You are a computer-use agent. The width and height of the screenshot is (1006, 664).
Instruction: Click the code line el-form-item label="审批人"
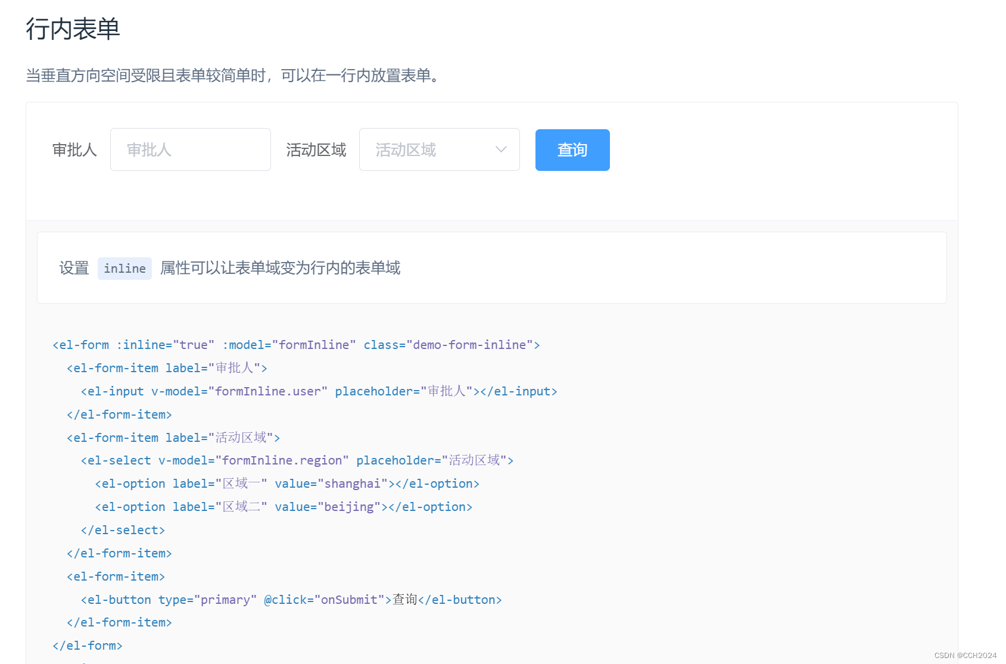tap(167, 368)
